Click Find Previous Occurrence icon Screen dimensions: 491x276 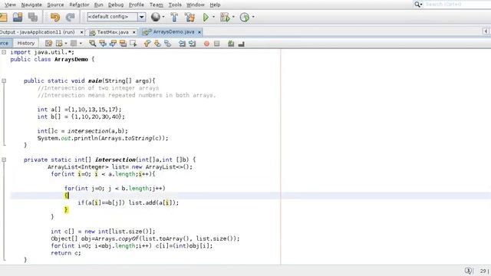tap(103, 44)
